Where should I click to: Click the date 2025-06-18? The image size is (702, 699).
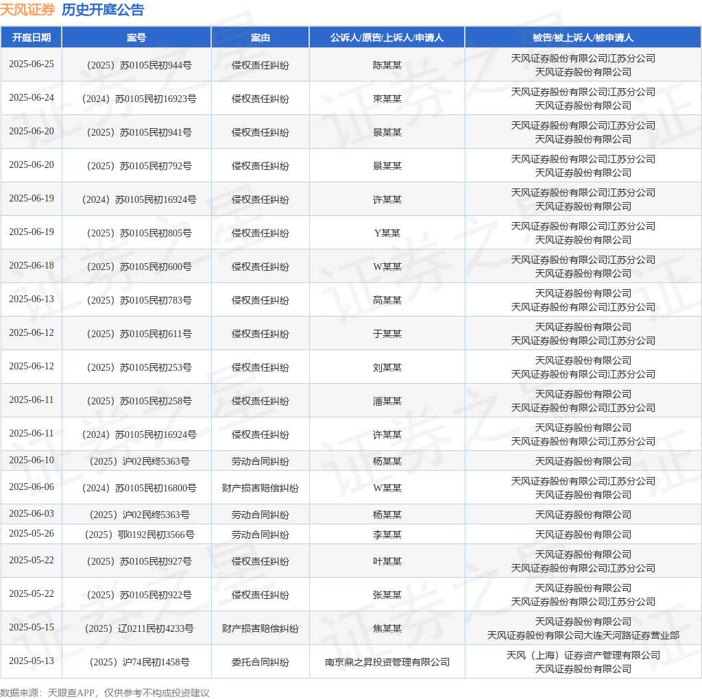32,265
